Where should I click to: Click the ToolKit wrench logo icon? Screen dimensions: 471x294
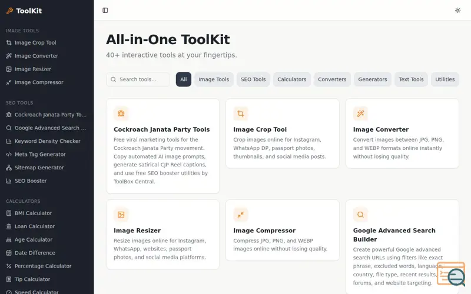pyautogui.click(x=9, y=11)
